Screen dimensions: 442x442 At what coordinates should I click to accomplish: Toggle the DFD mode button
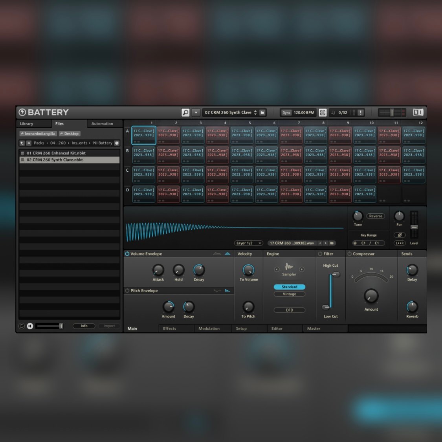click(290, 310)
